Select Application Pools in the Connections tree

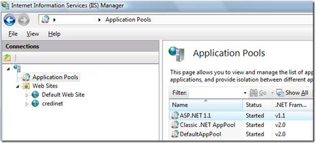(55, 77)
